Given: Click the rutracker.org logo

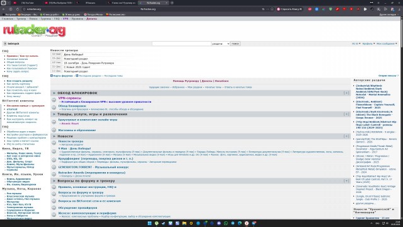Looking at the screenshot, I should [34, 31].
